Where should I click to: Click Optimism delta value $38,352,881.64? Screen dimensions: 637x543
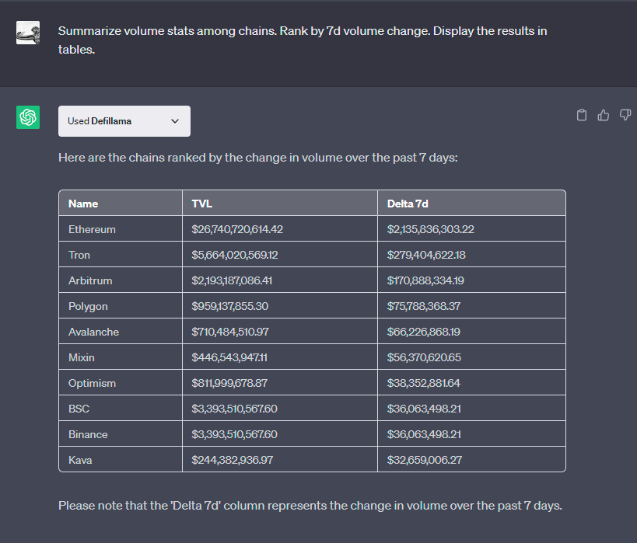click(x=424, y=383)
